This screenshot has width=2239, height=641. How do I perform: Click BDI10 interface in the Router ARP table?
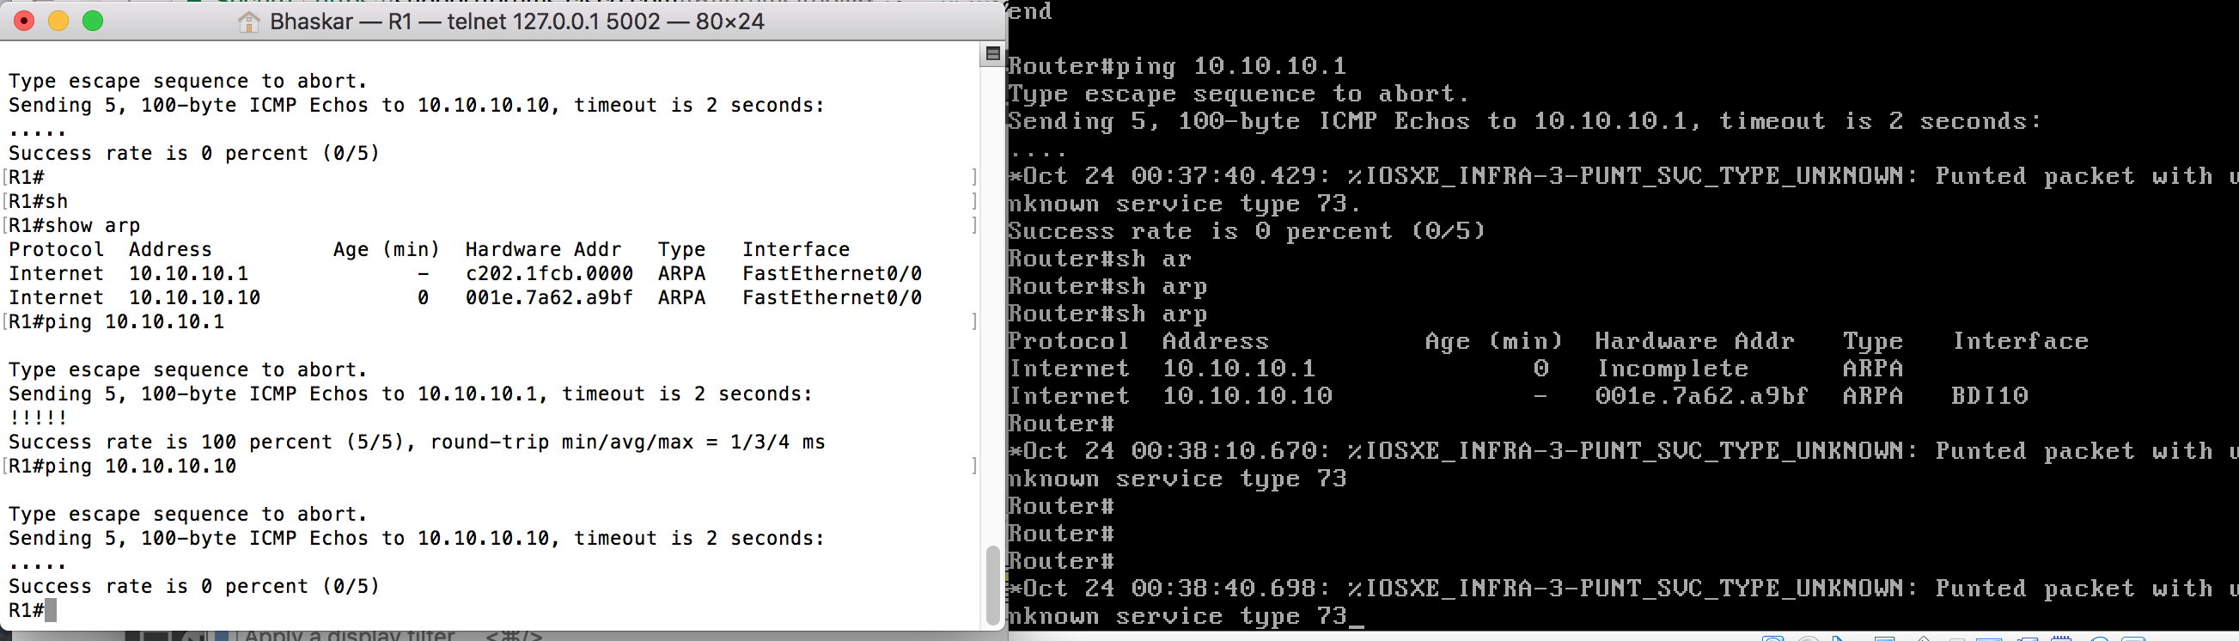(x=1989, y=396)
